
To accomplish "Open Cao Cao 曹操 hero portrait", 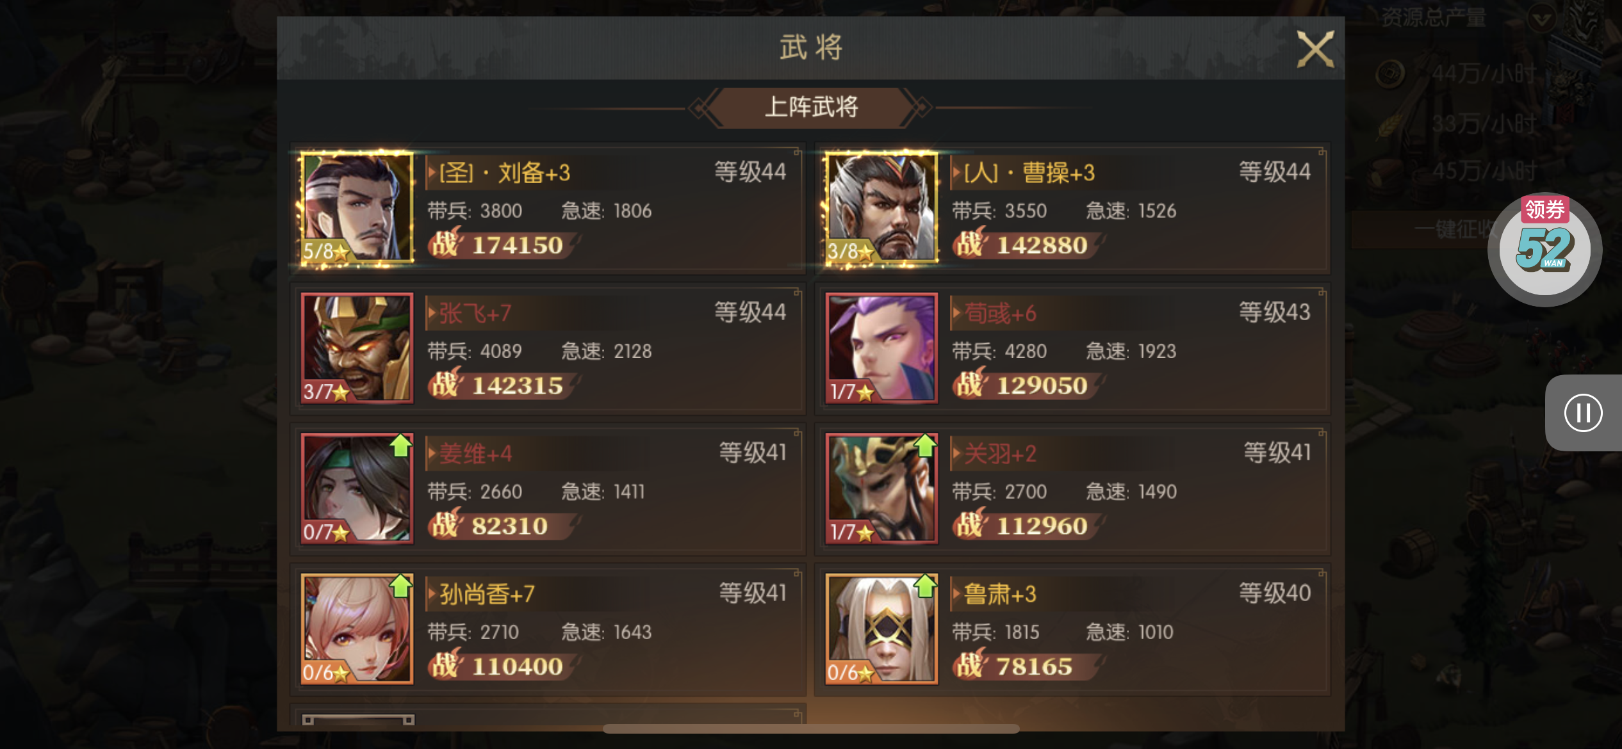I will coord(881,208).
